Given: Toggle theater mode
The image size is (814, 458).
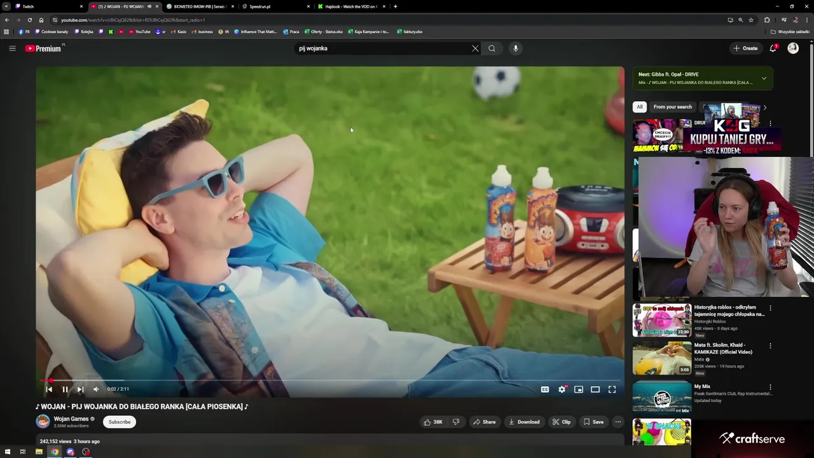Looking at the screenshot, I should pos(595,389).
